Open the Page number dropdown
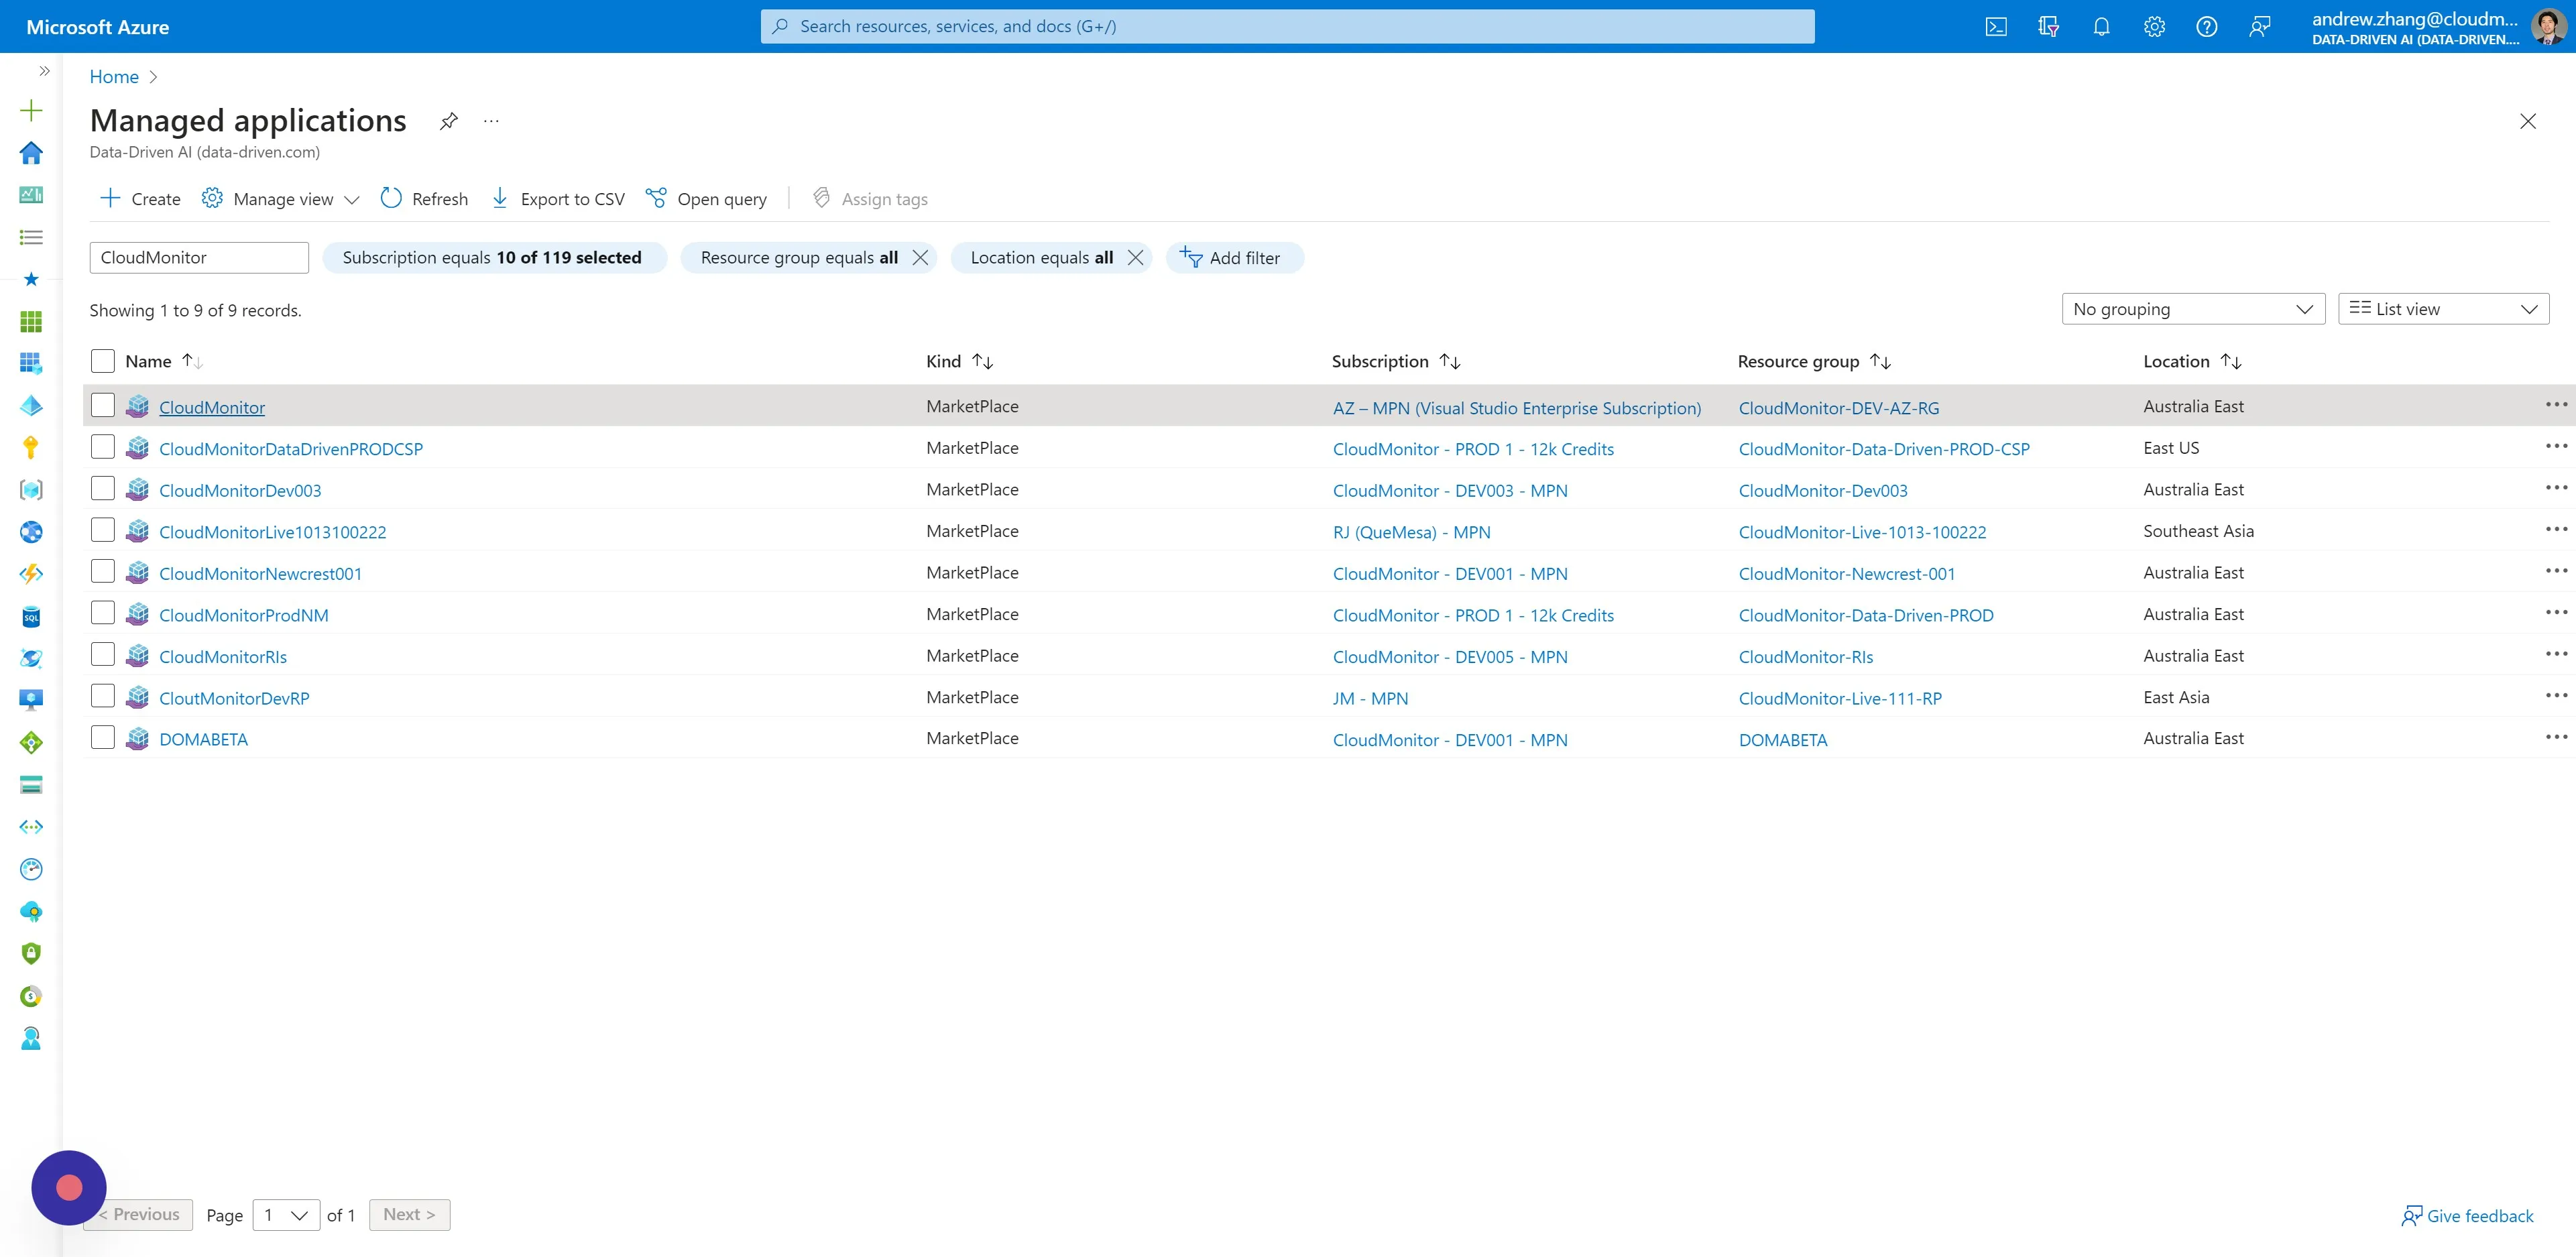Viewport: 2576px width, 1257px height. click(x=286, y=1215)
